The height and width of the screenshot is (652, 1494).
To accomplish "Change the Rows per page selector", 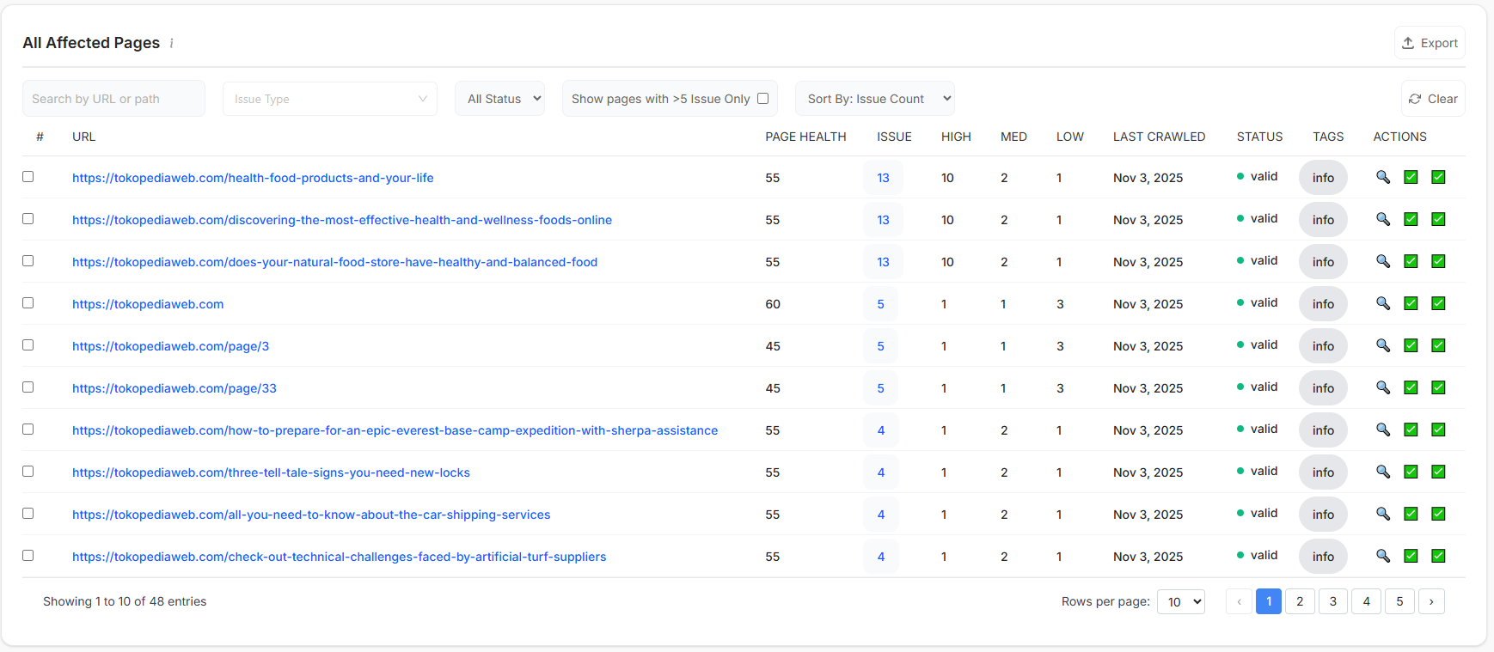I will coord(1181,602).
